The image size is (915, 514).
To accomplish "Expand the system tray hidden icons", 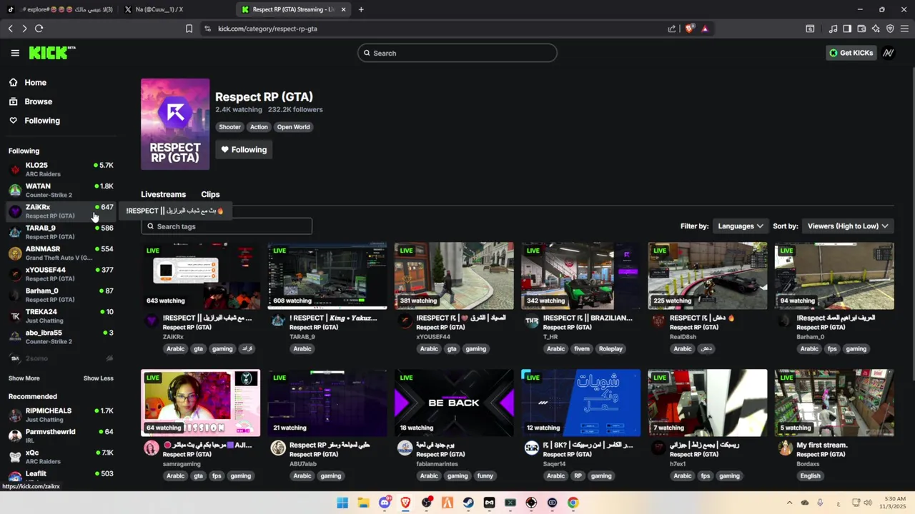I will [789, 503].
